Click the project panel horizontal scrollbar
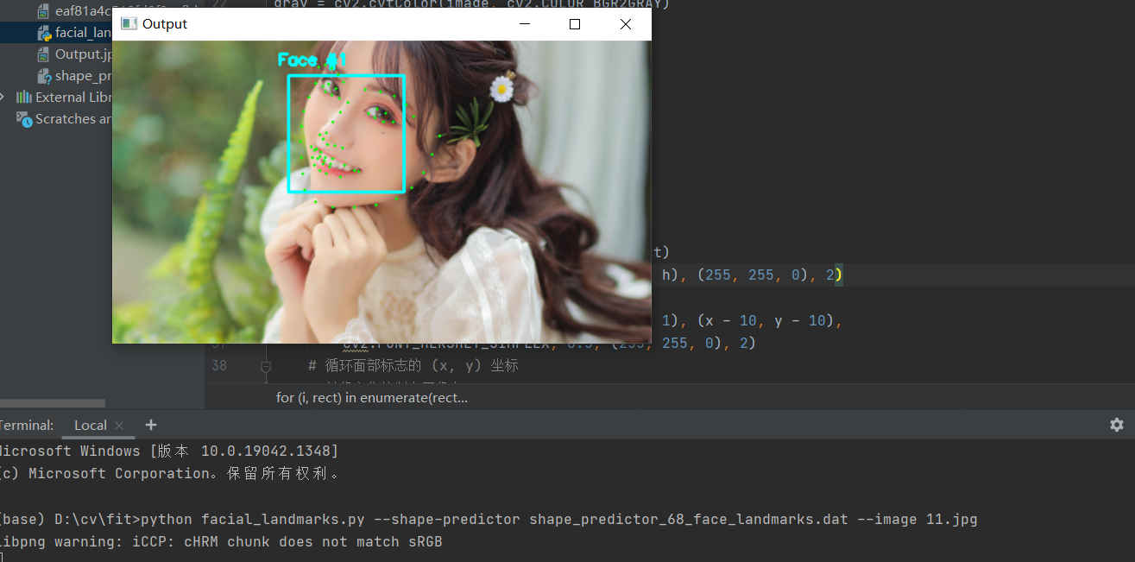This screenshot has width=1135, height=562. point(52,403)
